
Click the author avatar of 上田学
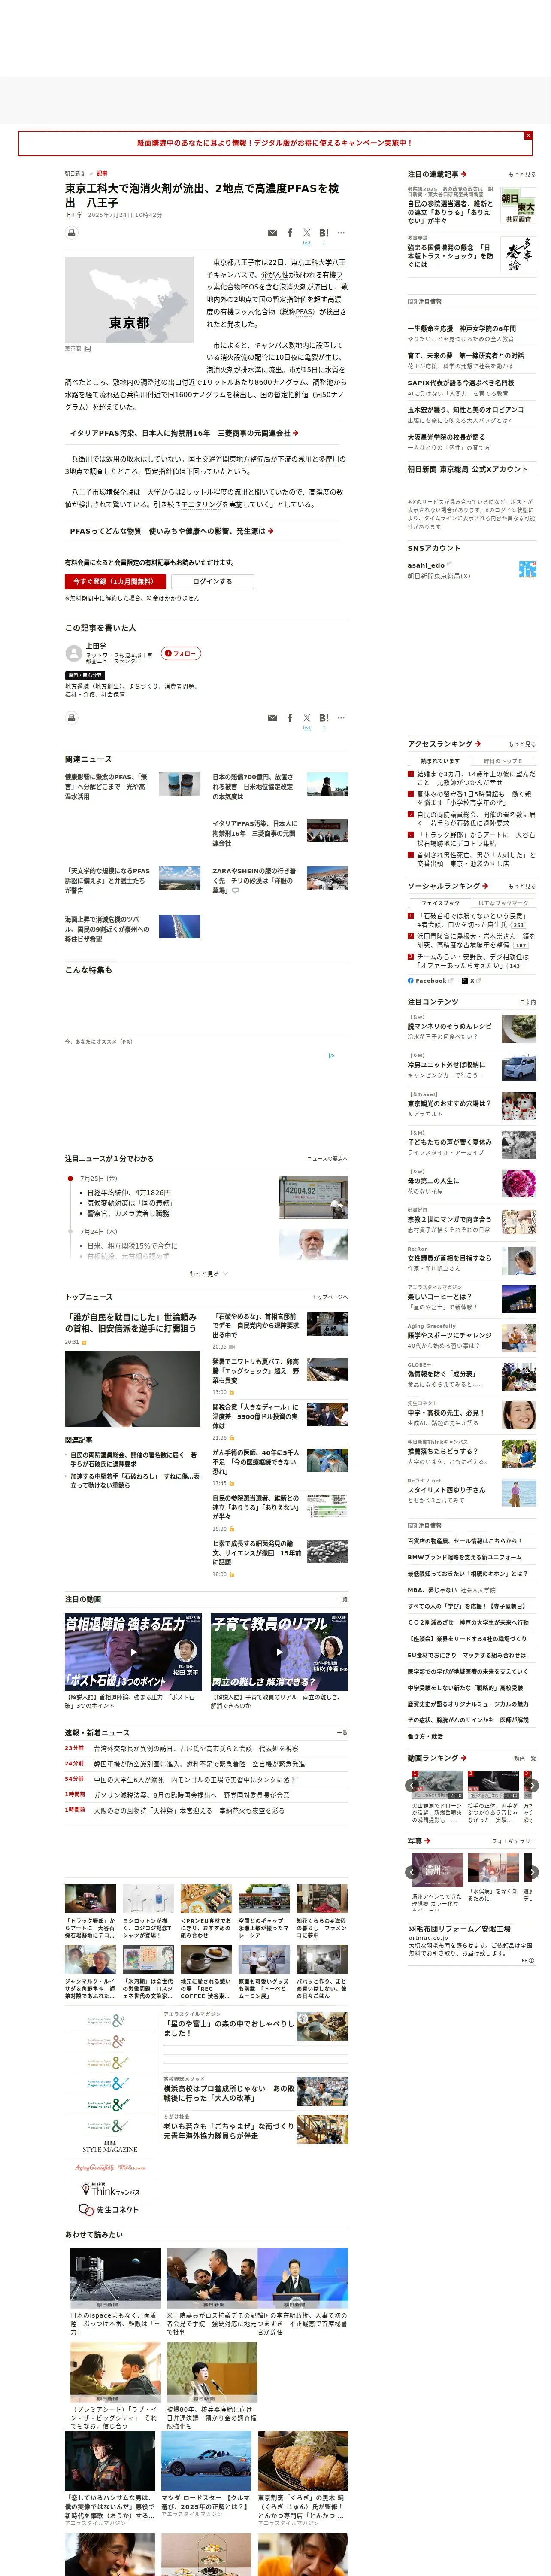point(73,653)
